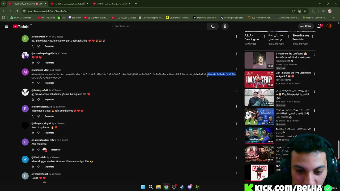This screenshot has height=191, width=340.
Task: Bookmark this page with the star icon
Action: [305, 11]
